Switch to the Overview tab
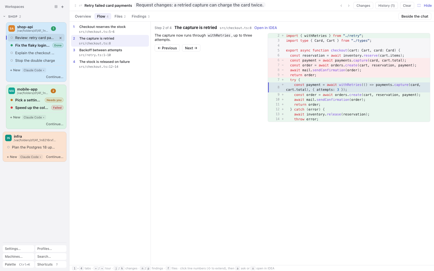 click(x=83, y=16)
